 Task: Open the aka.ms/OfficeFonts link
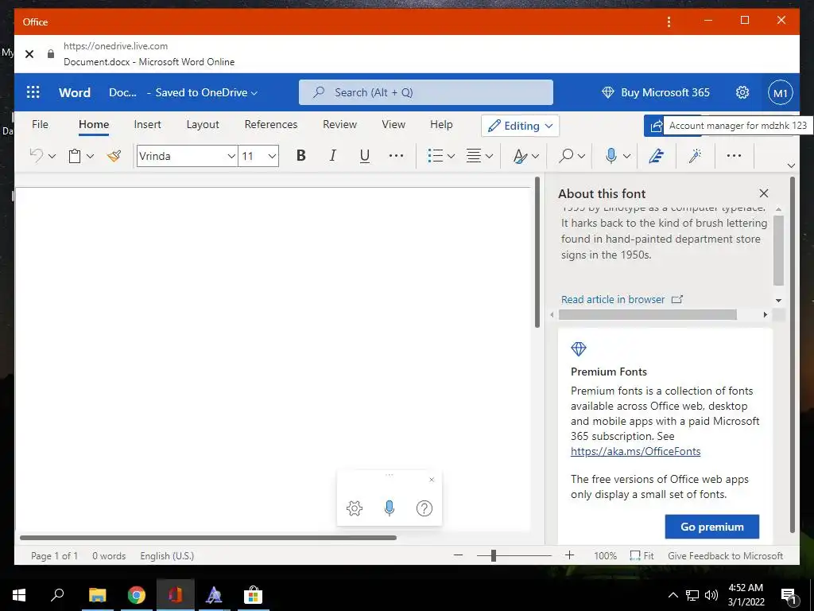(x=635, y=452)
